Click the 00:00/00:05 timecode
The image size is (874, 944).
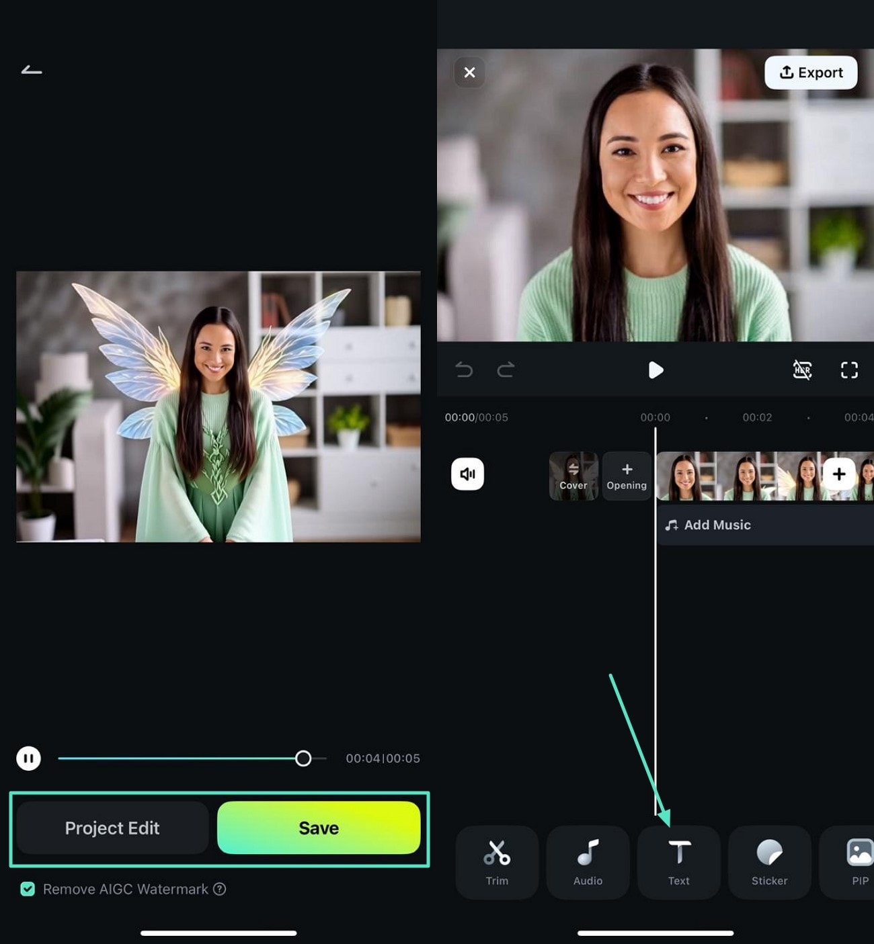[476, 417]
